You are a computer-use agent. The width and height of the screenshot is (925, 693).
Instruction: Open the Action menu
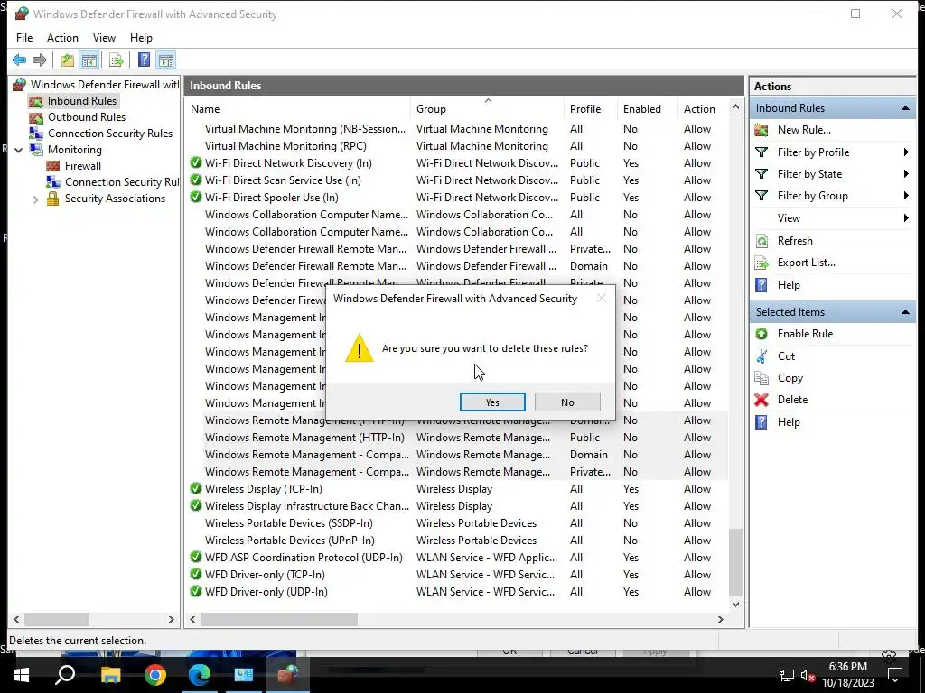tap(62, 38)
